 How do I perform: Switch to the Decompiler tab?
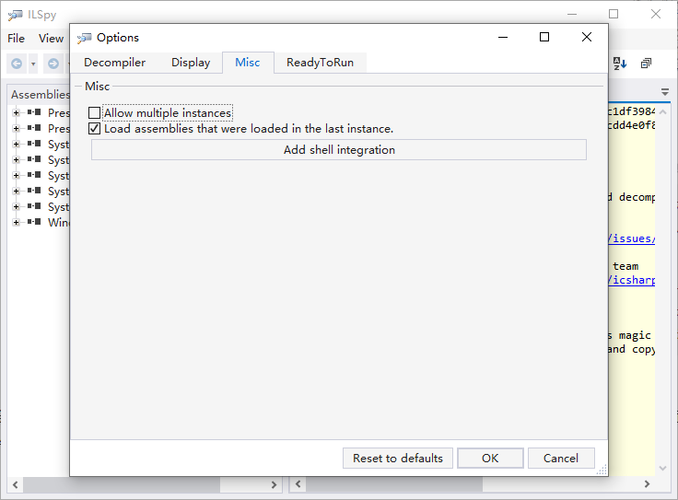[114, 63]
